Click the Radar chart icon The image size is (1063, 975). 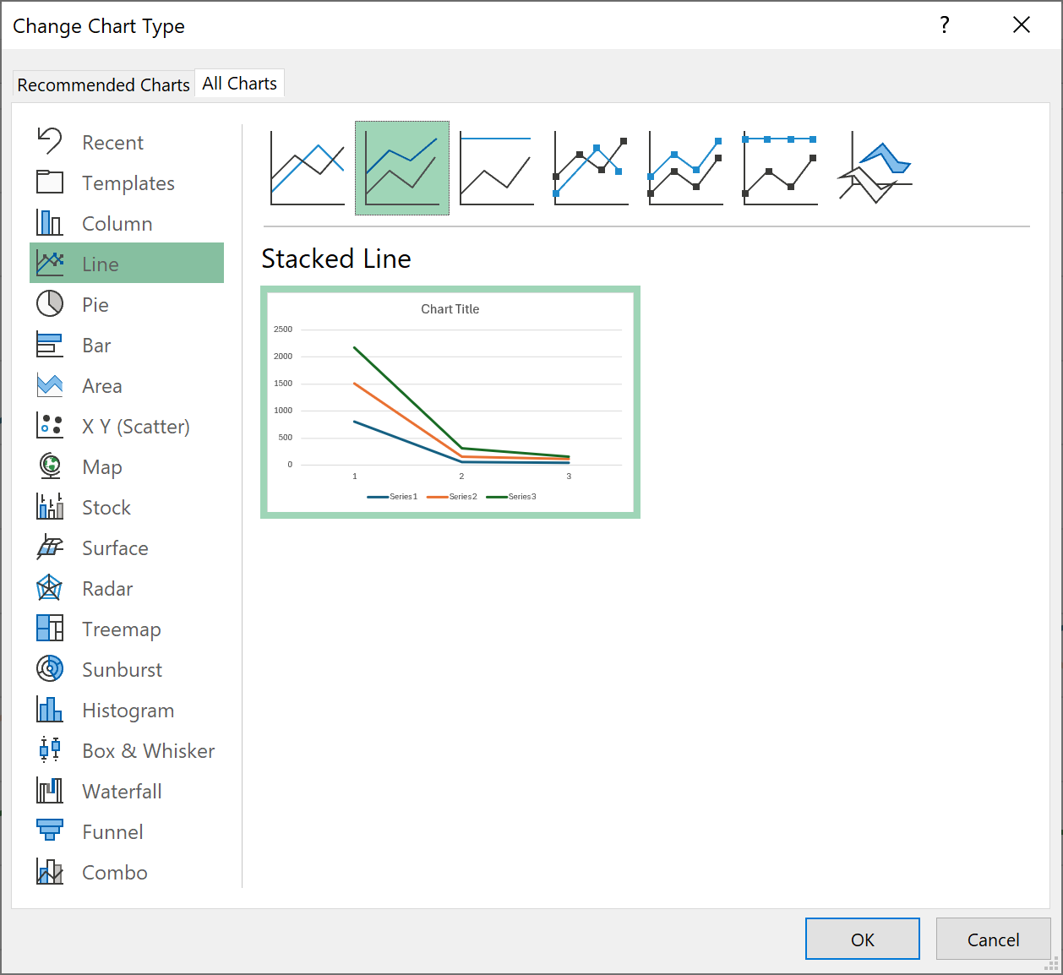pyautogui.click(x=50, y=587)
